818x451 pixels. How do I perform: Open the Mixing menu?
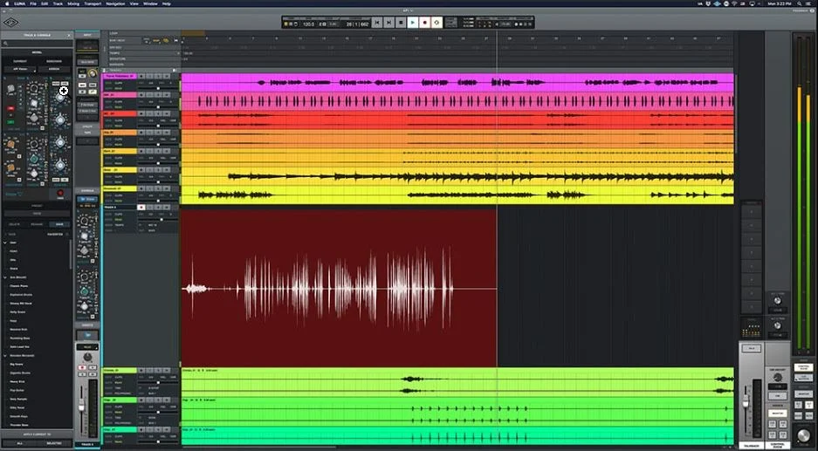(72, 3)
